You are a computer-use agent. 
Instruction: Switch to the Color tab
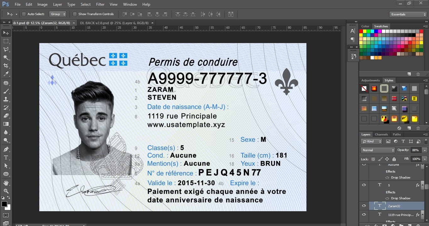coord(365,26)
